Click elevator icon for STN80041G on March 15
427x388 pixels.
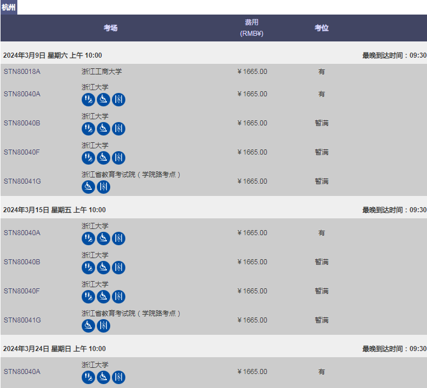[x=104, y=326]
